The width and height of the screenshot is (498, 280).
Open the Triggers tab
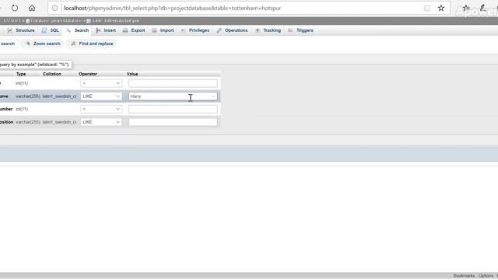tap(301, 30)
